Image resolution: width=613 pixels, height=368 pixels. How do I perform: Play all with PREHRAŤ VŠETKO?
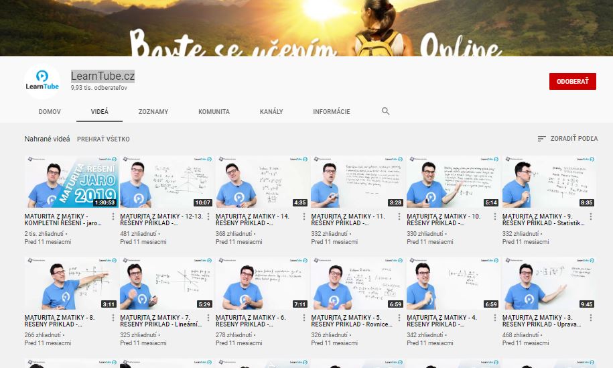[103, 139]
